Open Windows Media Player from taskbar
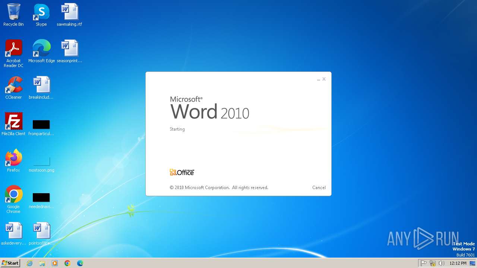 tap(55, 263)
